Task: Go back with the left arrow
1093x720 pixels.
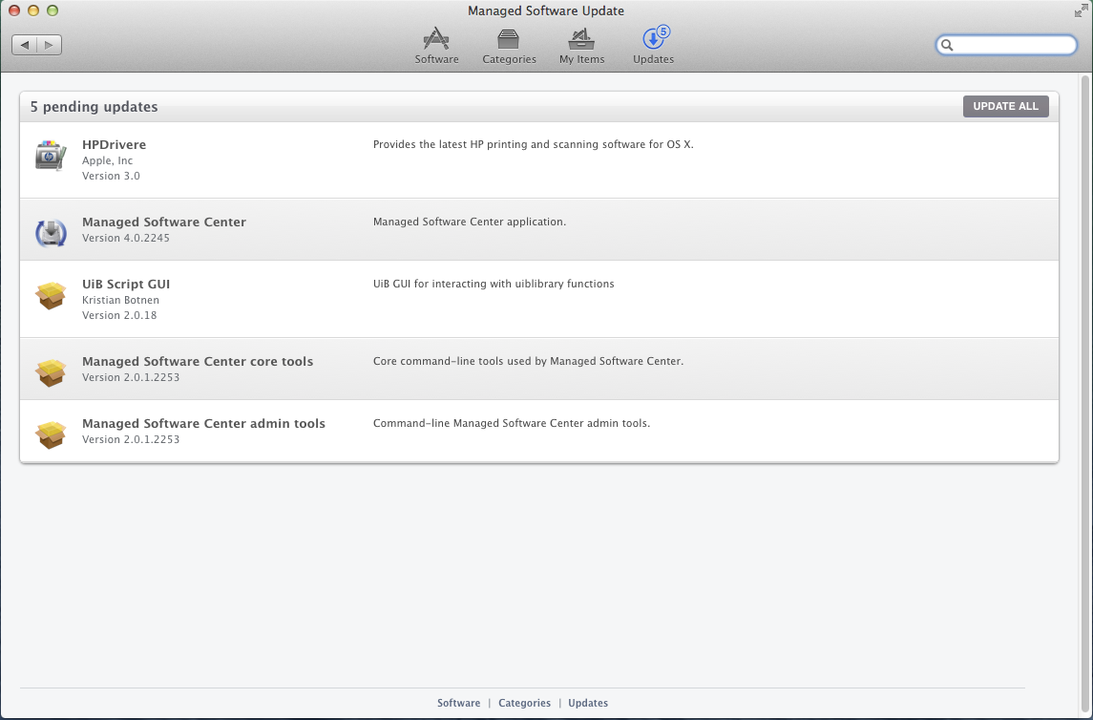Action: [x=25, y=45]
